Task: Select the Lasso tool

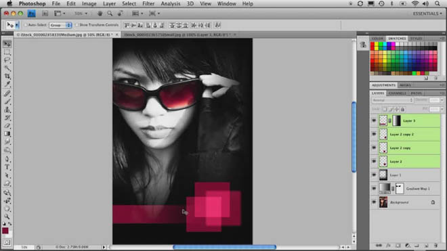Action: (x=7, y=60)
